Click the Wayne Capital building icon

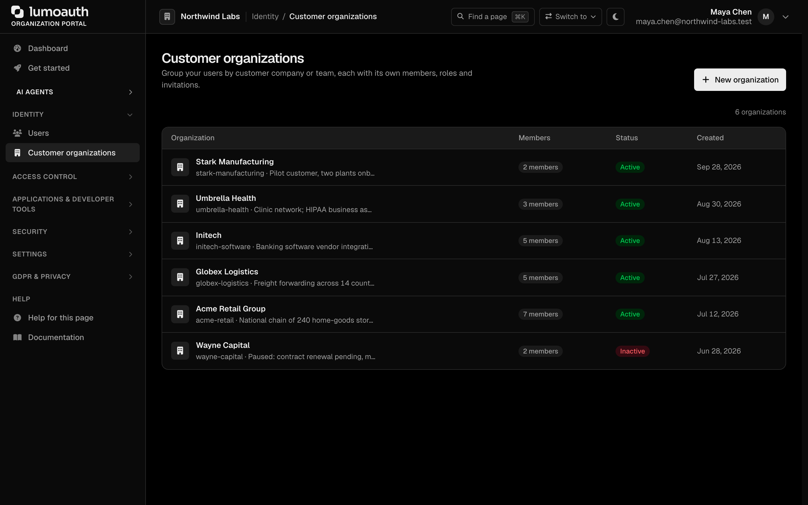tap(180, 351)
